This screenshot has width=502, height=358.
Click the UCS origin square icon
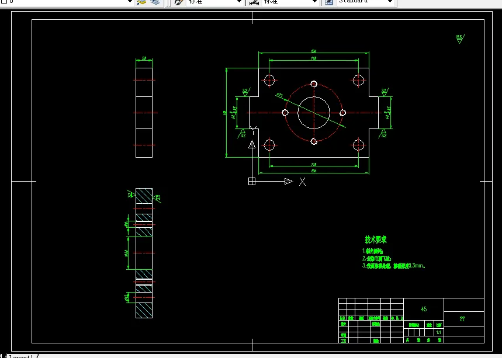(252, 182)
